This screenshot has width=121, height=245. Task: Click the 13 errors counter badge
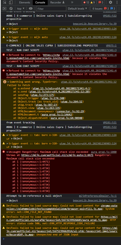pos(86,2)
